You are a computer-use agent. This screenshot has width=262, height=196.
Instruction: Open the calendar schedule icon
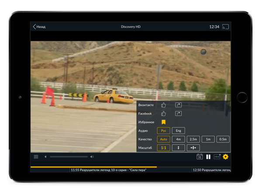pyautogui.click(x=200, y=157)
